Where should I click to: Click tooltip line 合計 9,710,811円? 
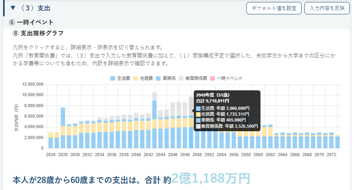pos(212,101)
